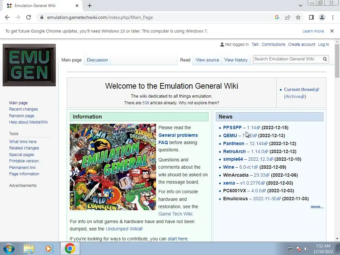
Task: Open Related changes link
Action: [24, 148]
